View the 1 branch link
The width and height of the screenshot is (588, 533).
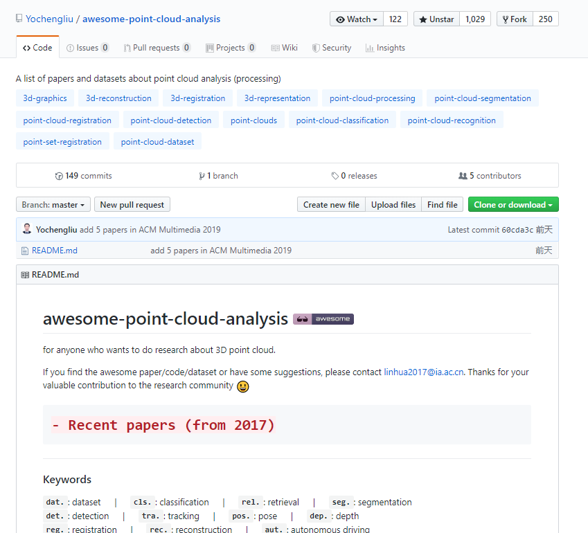click(x=218, y=176)
